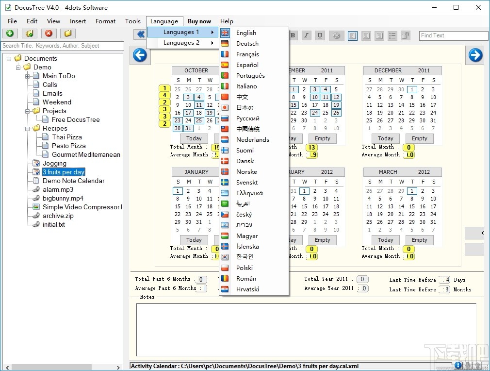Image resolution: width=490 pixels, height=371 pixels.
Task: Click the Simple Video Compressor image icon
Action: click(x=36, y=207)
